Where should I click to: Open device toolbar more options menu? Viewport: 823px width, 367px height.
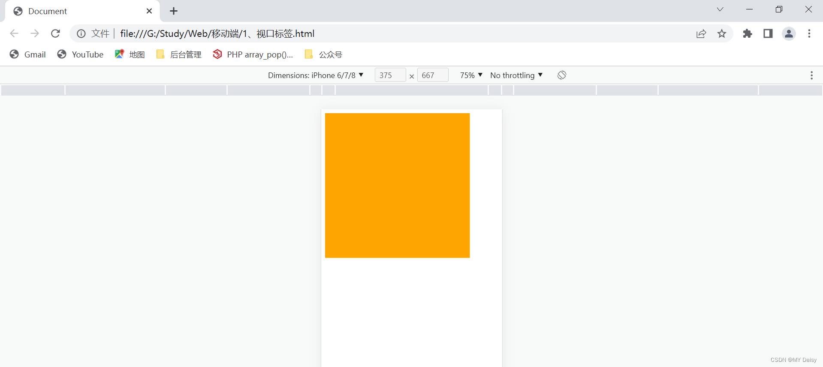[x=811, y=75]
